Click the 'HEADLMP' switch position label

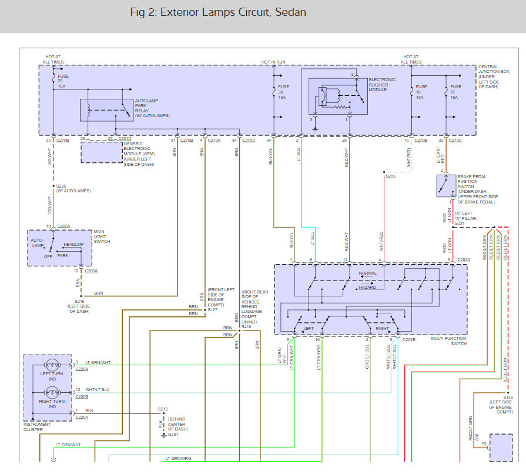(x=73, y=245)
